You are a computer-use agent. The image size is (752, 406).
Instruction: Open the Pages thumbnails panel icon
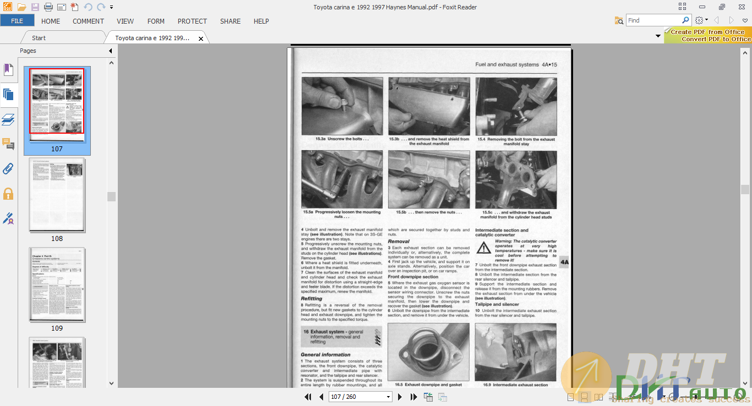(x=8, y=94)
